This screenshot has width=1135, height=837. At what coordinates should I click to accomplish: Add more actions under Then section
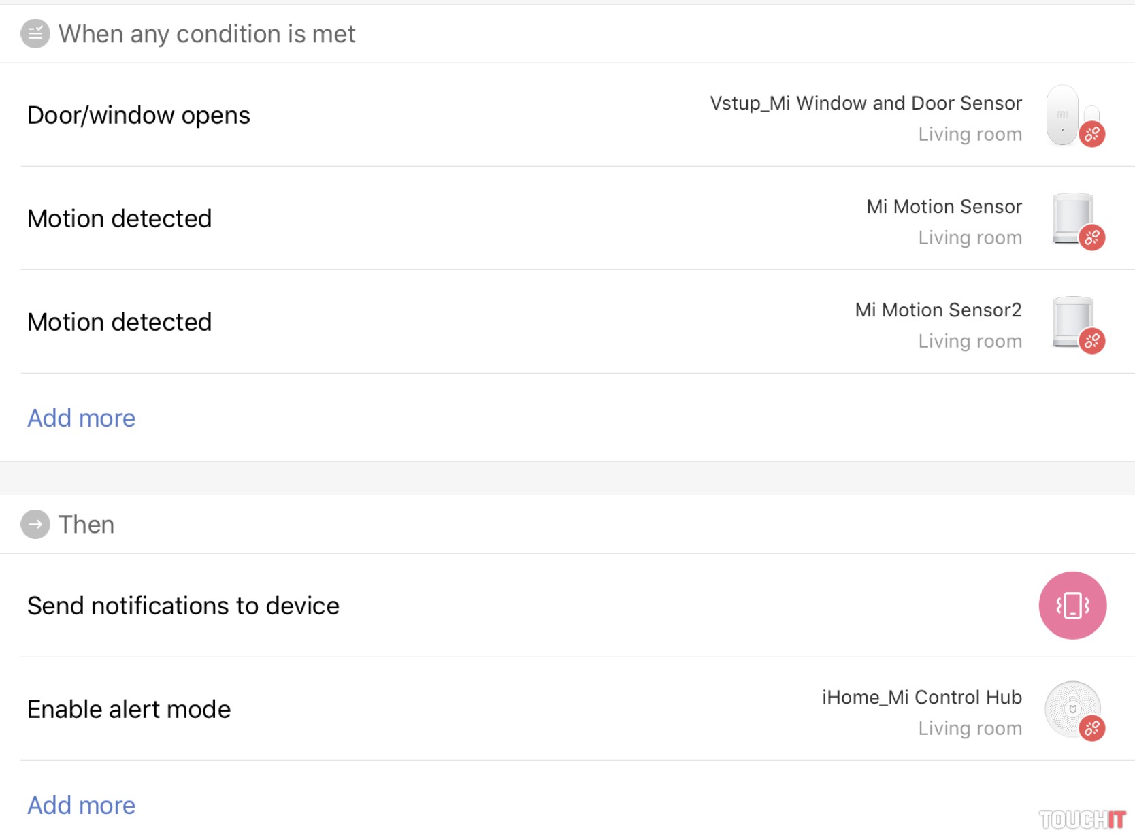81,806
